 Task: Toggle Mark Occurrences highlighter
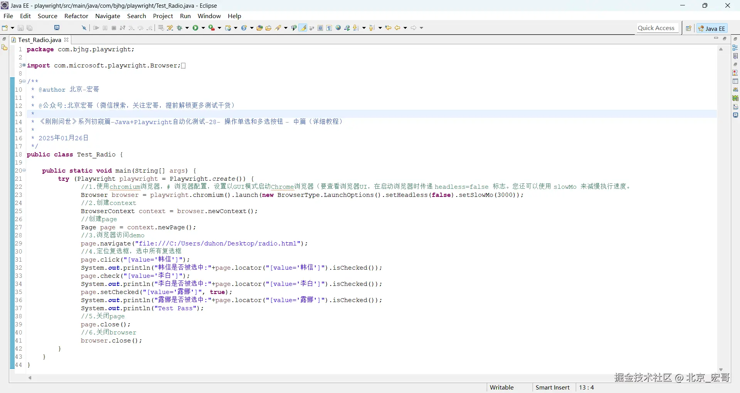tap(303, 28)
